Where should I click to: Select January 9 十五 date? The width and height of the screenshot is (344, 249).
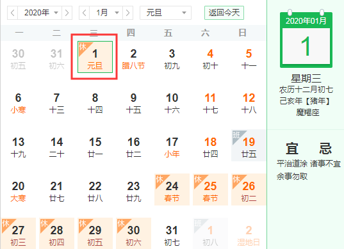click(133, 103)
